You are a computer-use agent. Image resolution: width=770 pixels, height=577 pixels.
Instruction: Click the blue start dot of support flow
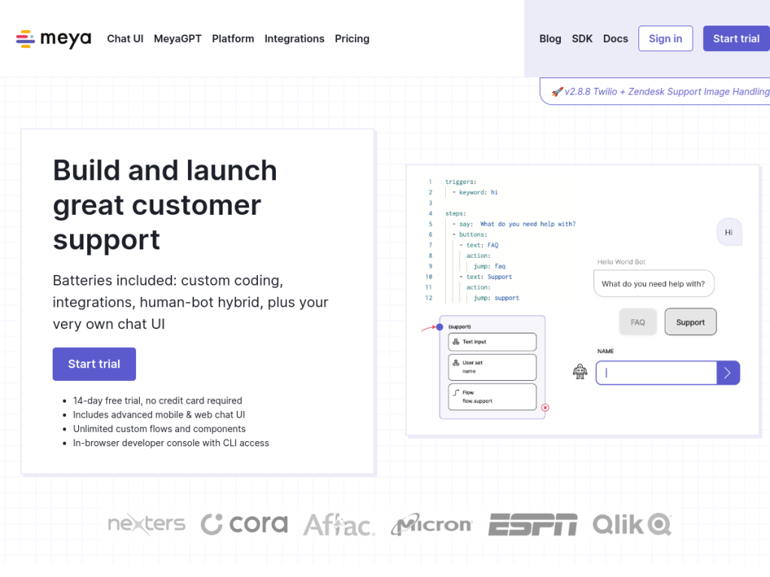click(x=439, y=327)
